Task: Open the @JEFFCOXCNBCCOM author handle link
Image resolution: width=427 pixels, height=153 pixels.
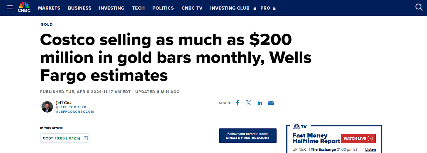Action: [x=75, y=112]
